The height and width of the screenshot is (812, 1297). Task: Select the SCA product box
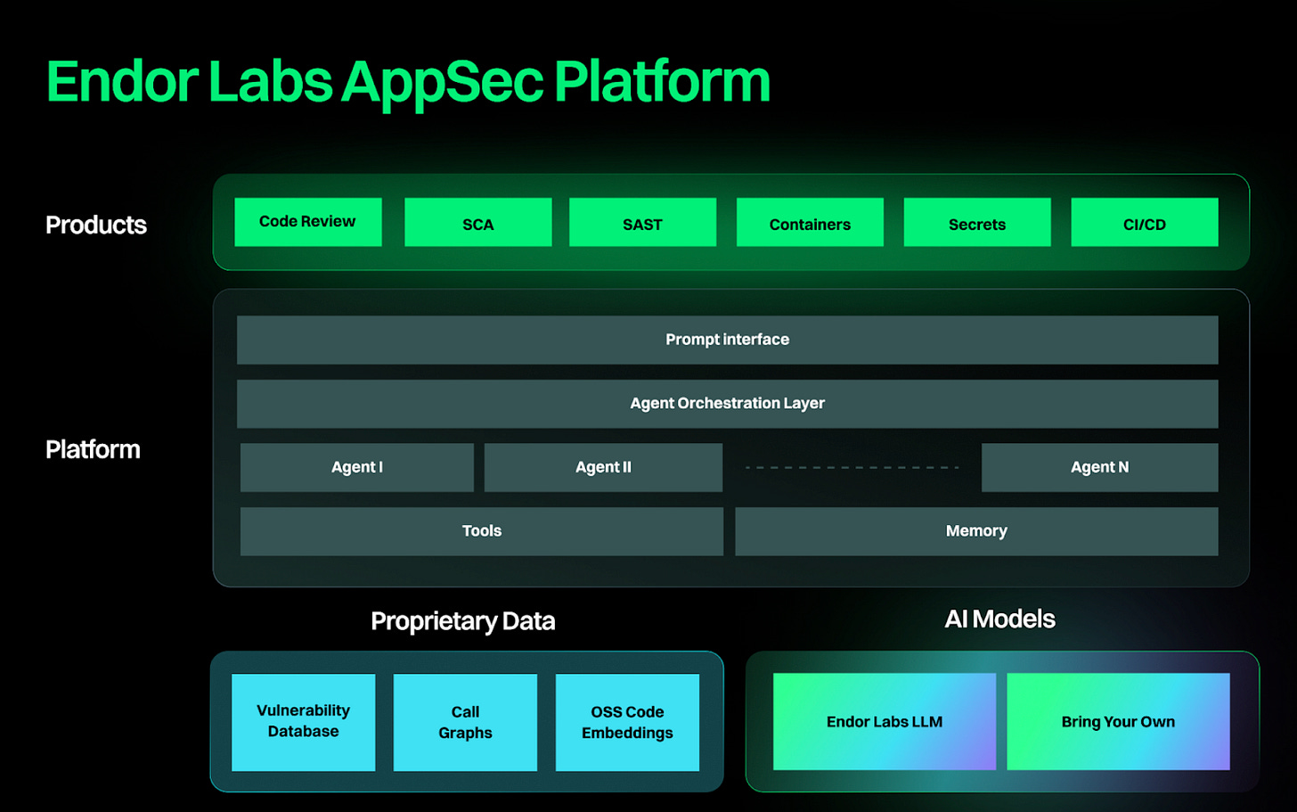(x=478, y=222)
